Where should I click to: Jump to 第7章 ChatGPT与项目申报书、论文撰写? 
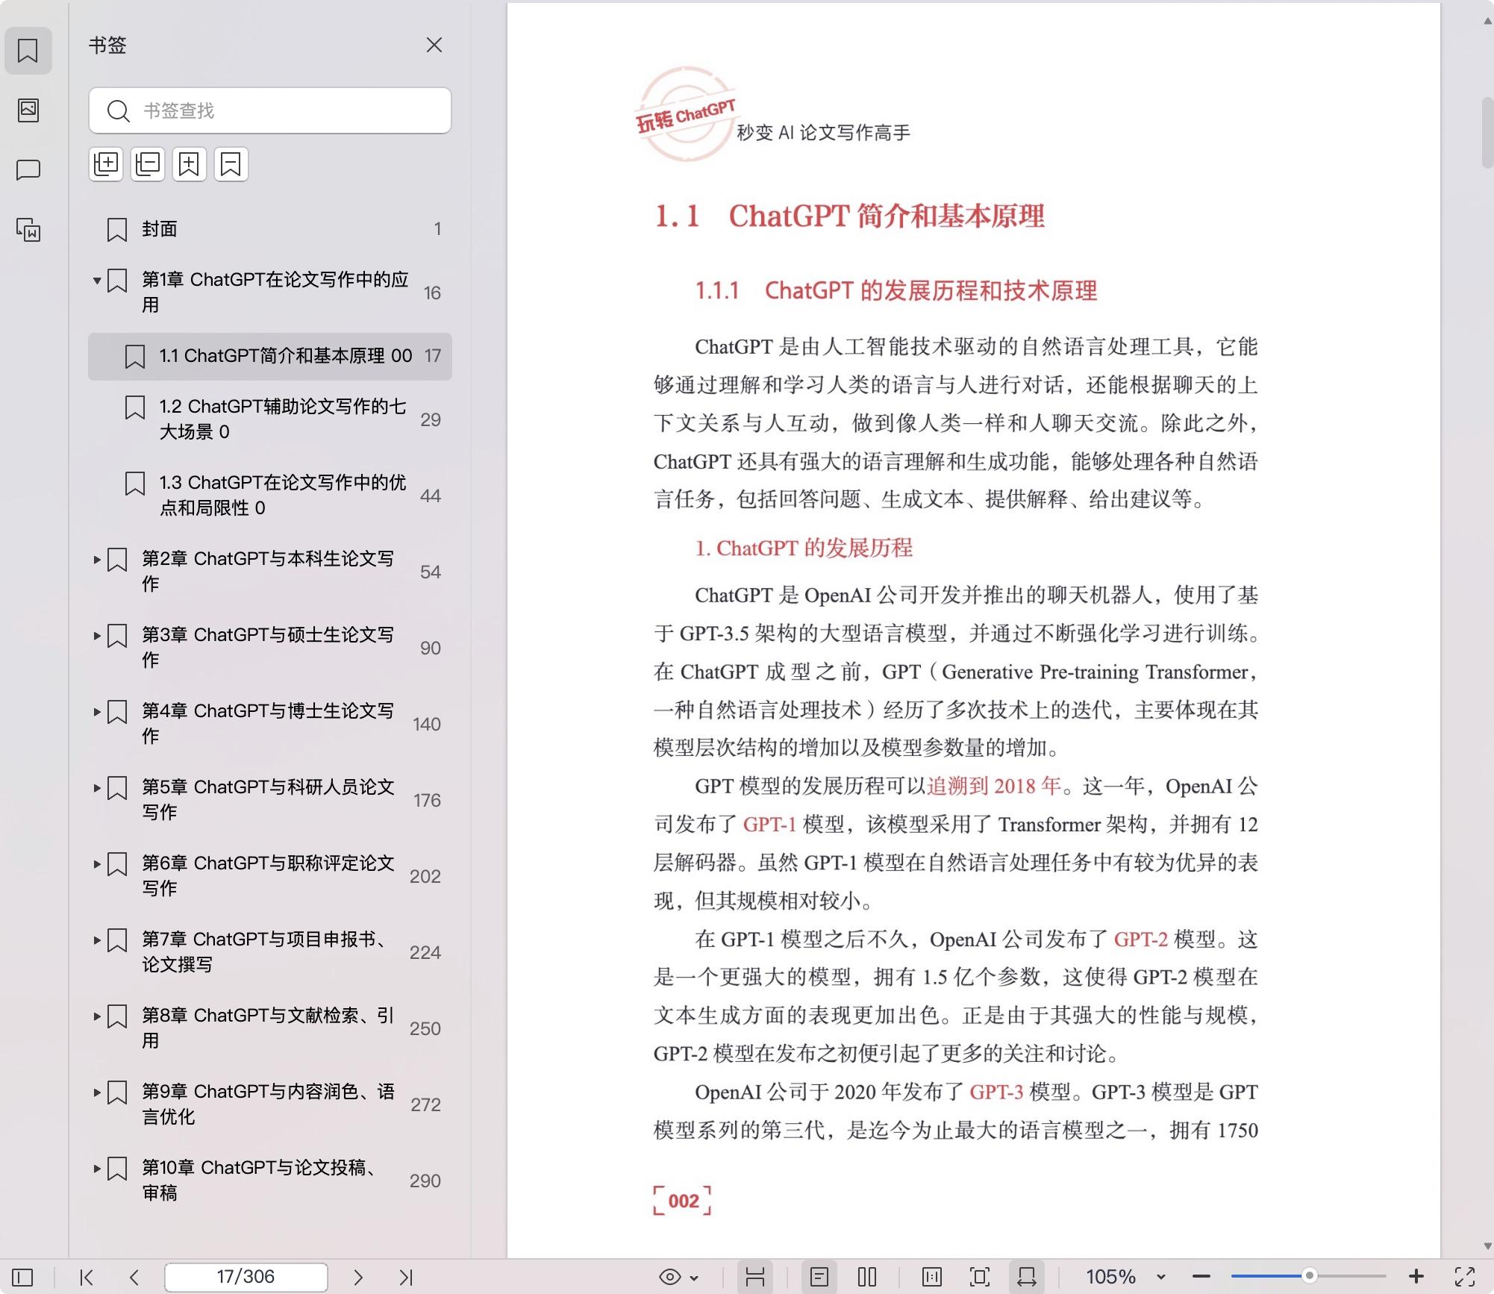[270, 951]
